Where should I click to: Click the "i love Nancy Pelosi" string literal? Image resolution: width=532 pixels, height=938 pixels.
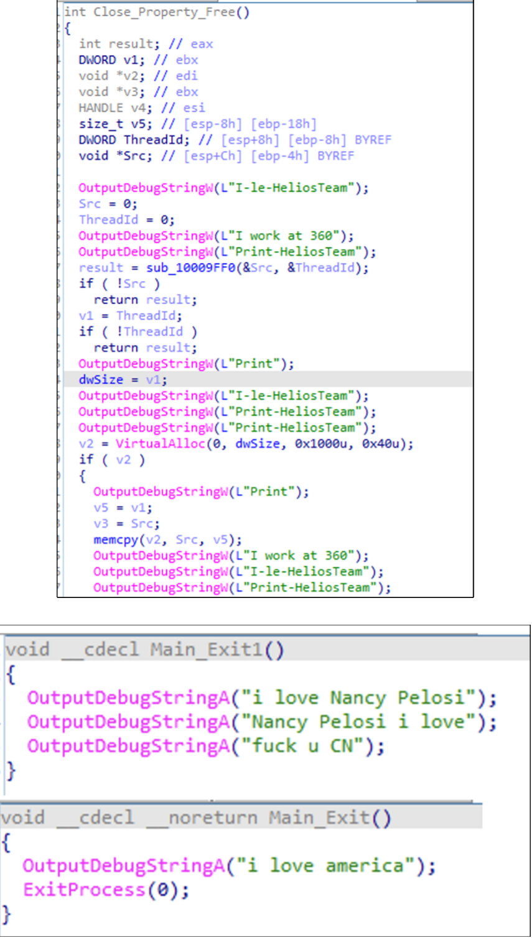pos(357,698)
